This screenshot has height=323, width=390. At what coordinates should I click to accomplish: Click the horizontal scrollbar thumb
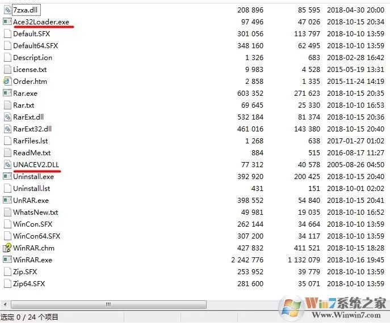pyautogui.click(x=108, y=304)
